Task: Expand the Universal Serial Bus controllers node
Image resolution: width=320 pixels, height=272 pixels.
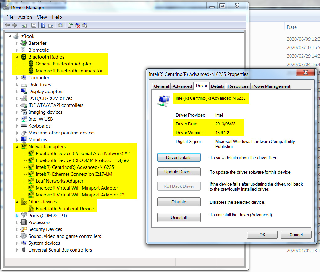Action: click(x=17, y=250)
